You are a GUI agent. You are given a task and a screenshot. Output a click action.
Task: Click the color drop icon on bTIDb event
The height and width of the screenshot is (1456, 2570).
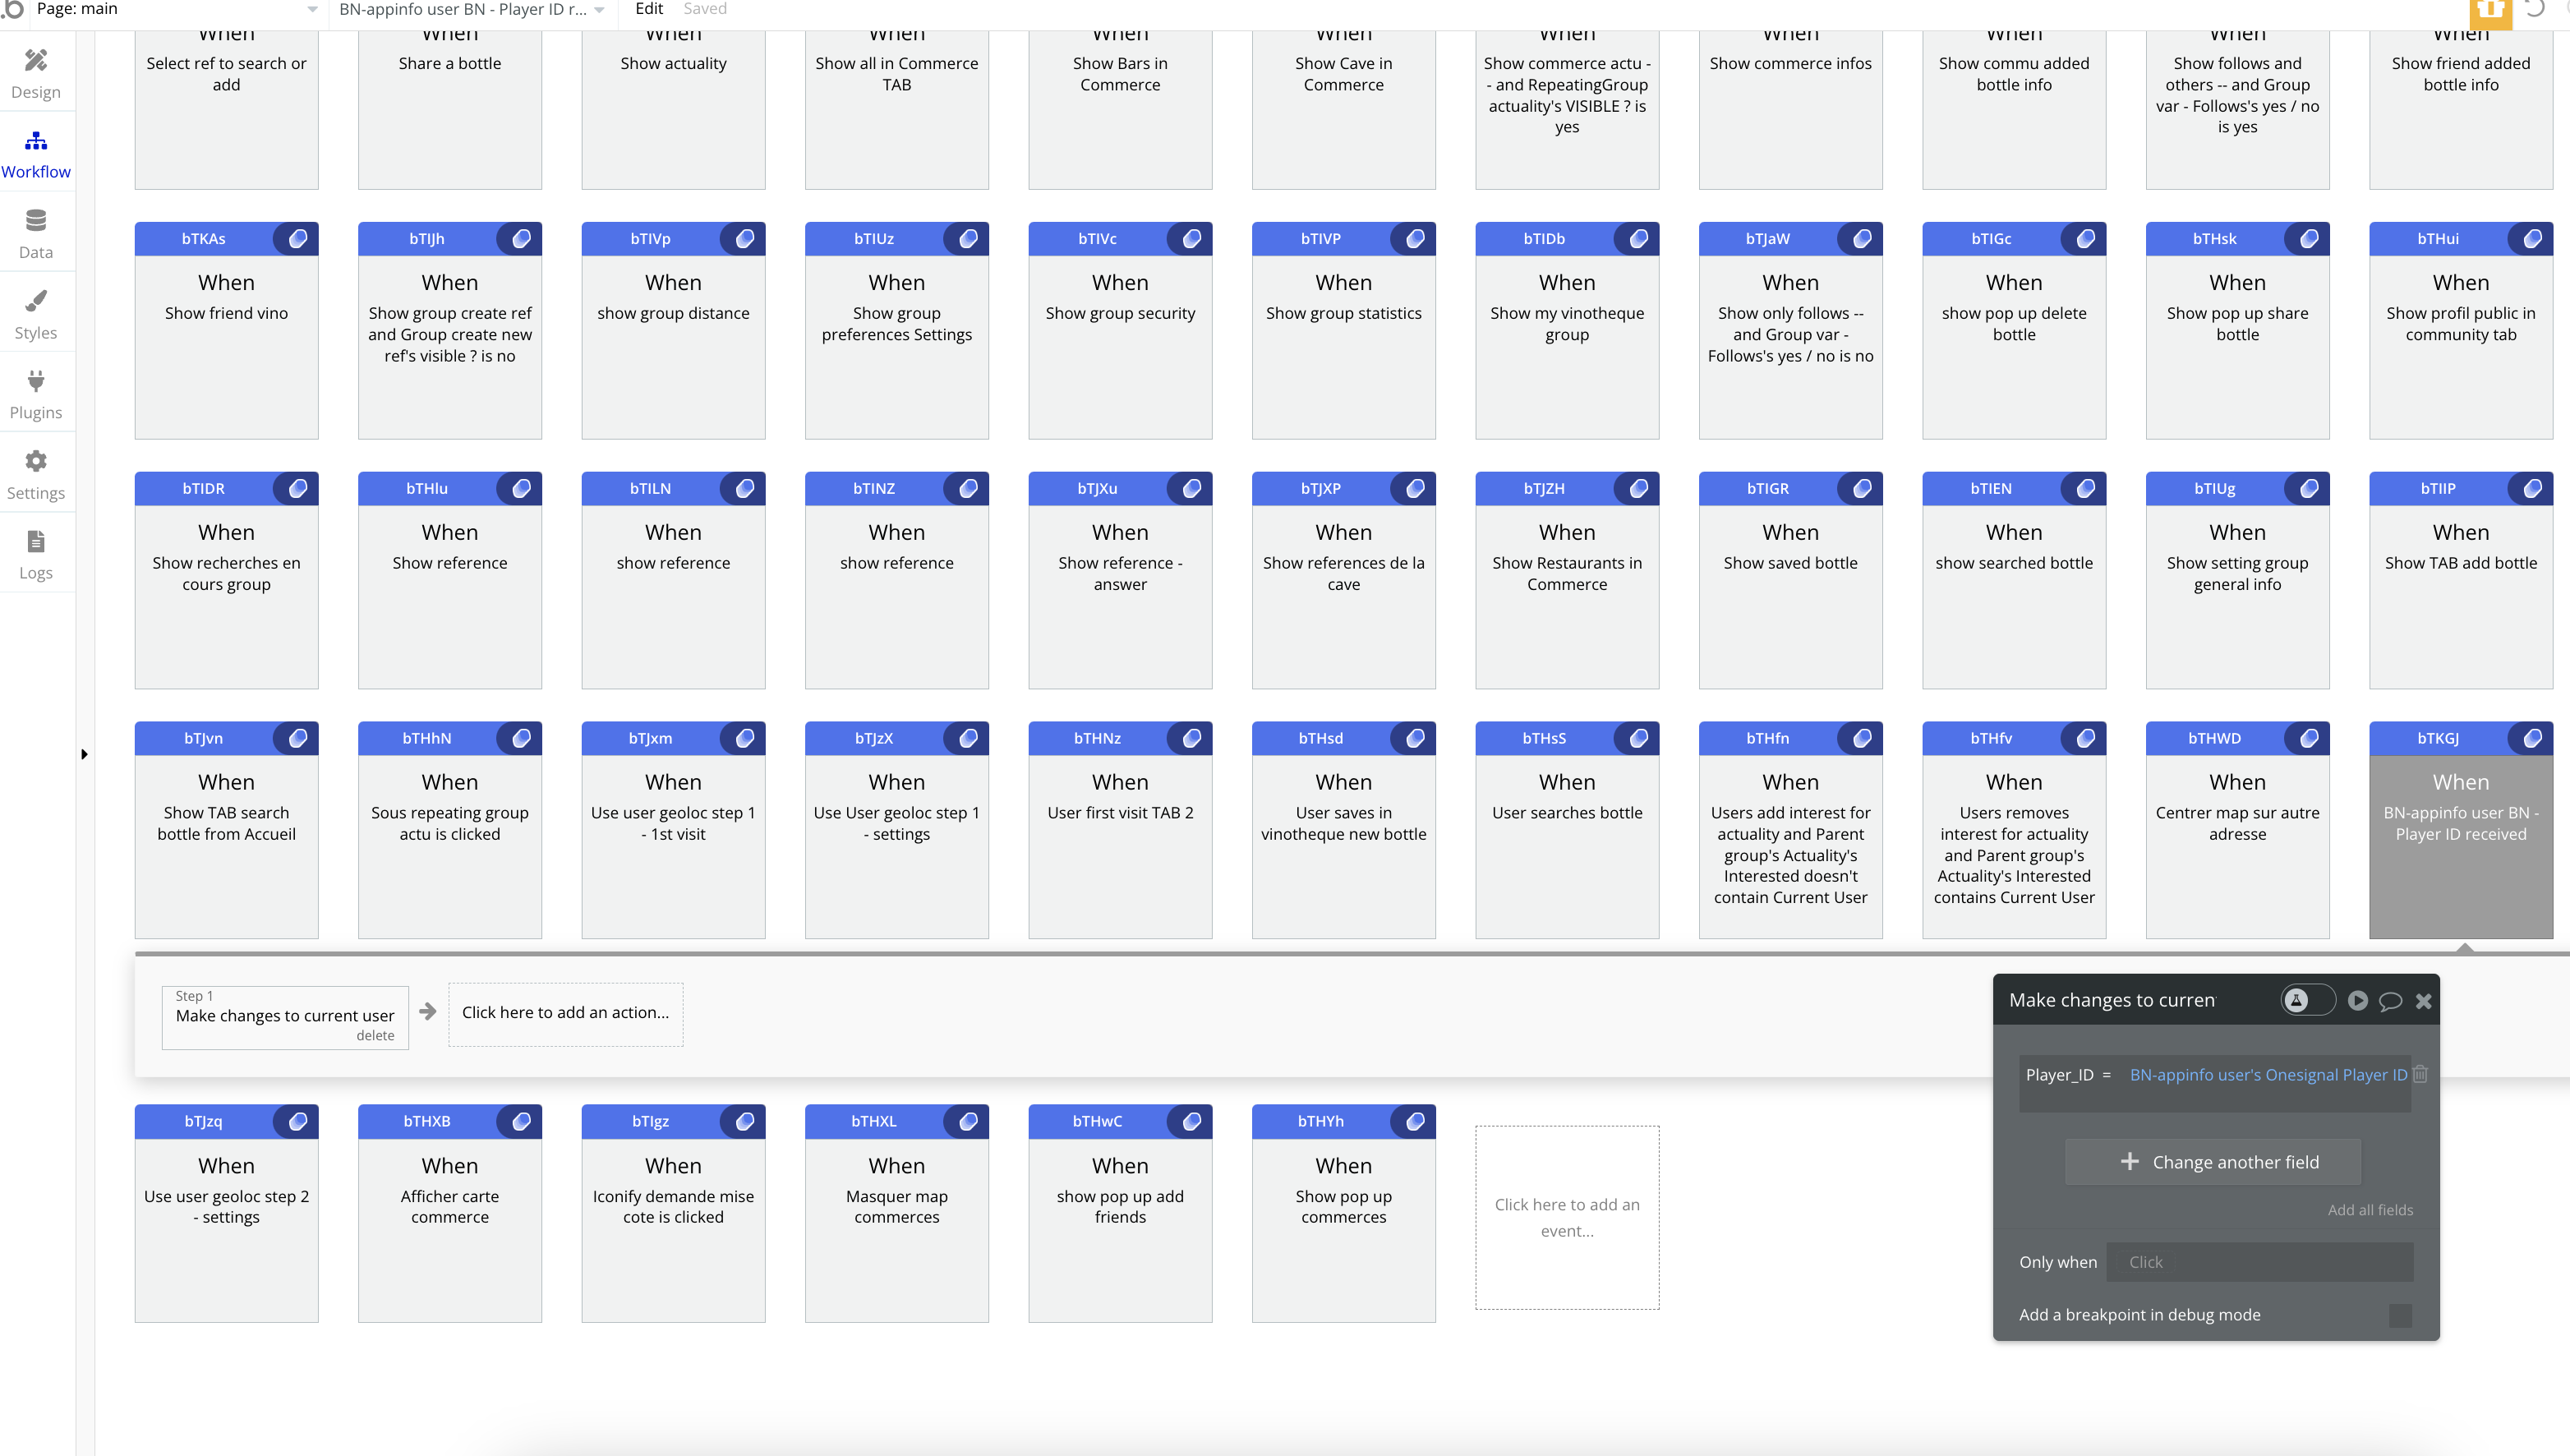tap(1638, 238)
